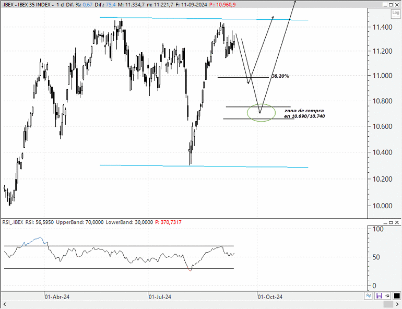The height and width of the screenshot is (309, 402).
Task: Open the black color swatch
Action: tap(396, 295)
